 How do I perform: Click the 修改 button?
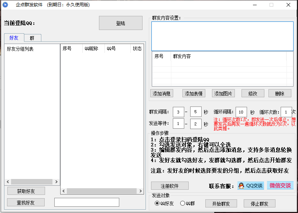(x=253, y=93)
